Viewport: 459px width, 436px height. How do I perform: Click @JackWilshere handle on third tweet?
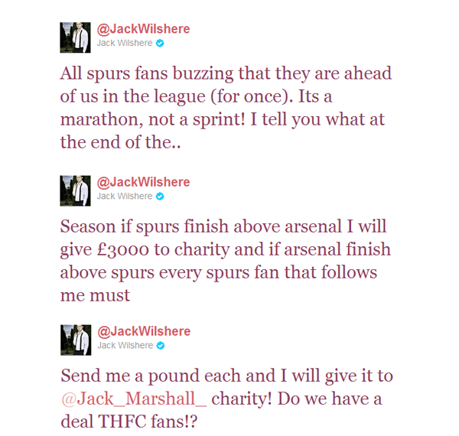coord(144,331)
